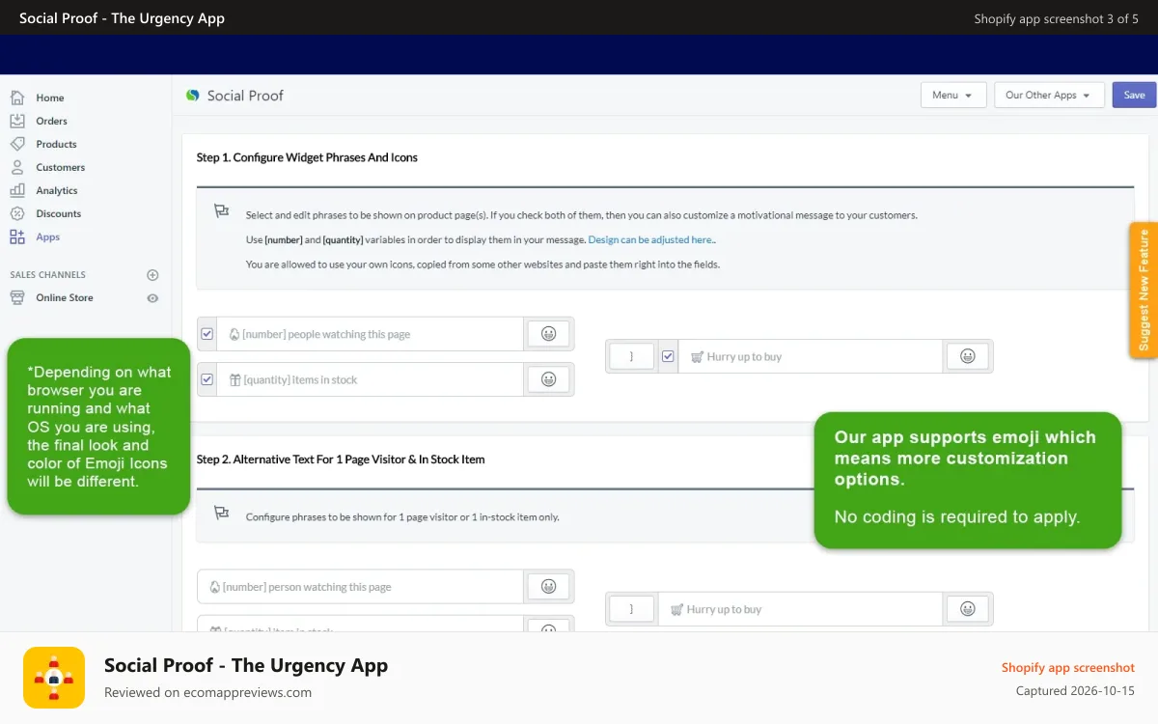Click the Products tag icon
The width and height of the screenshot is (1158, 724).
pos(17,144)
